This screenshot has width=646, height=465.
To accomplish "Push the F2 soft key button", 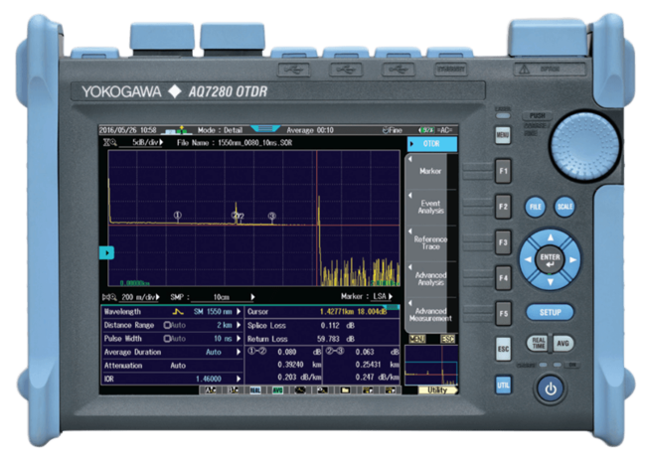I will (503, 207).
